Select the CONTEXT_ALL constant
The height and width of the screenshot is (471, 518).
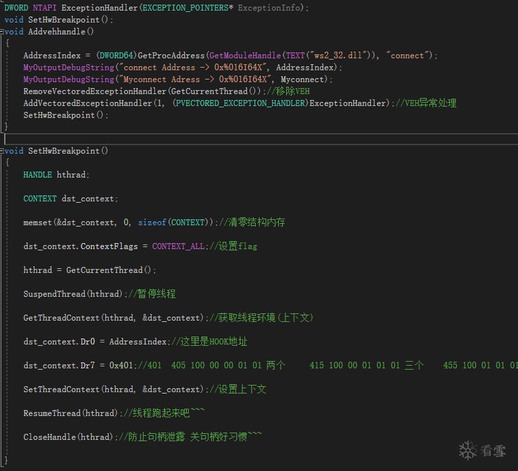click(x=178, y=246)
